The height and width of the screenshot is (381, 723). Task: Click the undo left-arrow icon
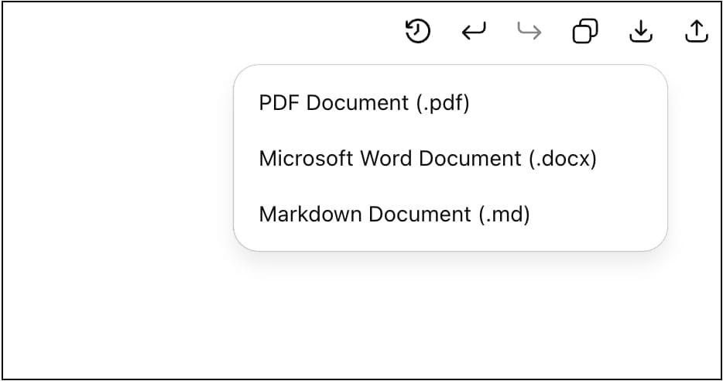tap(474, 32)
